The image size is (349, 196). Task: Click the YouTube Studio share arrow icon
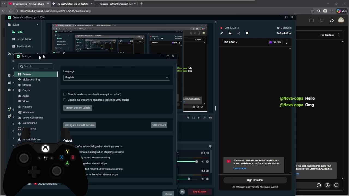point(332,20)
